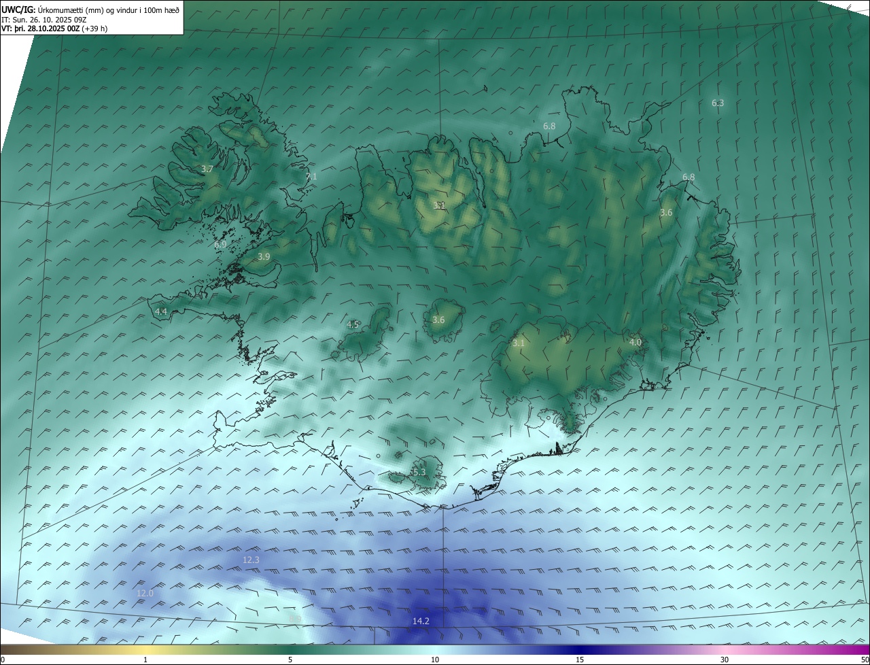This screenshot has height=665, width=870.
Task: Select the 6.3 label in northeast corner
Action: [718, 103]
